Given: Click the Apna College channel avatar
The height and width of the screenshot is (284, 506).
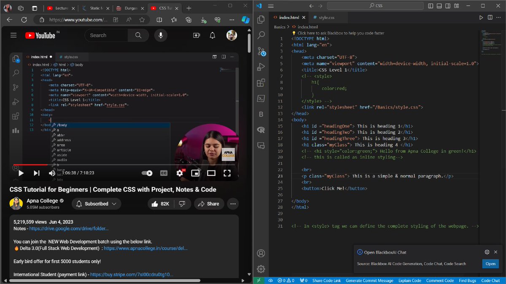Looking at the screenshot, I should pyautogui.click(x=16, y=204).
